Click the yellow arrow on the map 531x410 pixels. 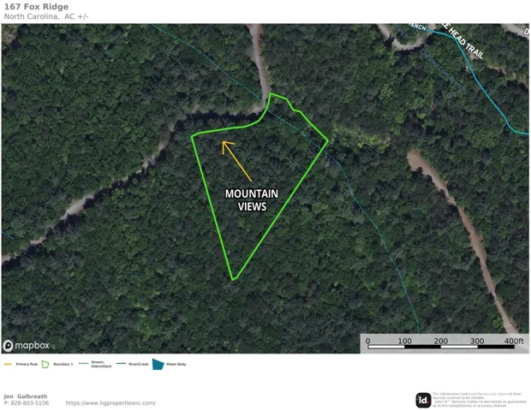tap(236, 161)
